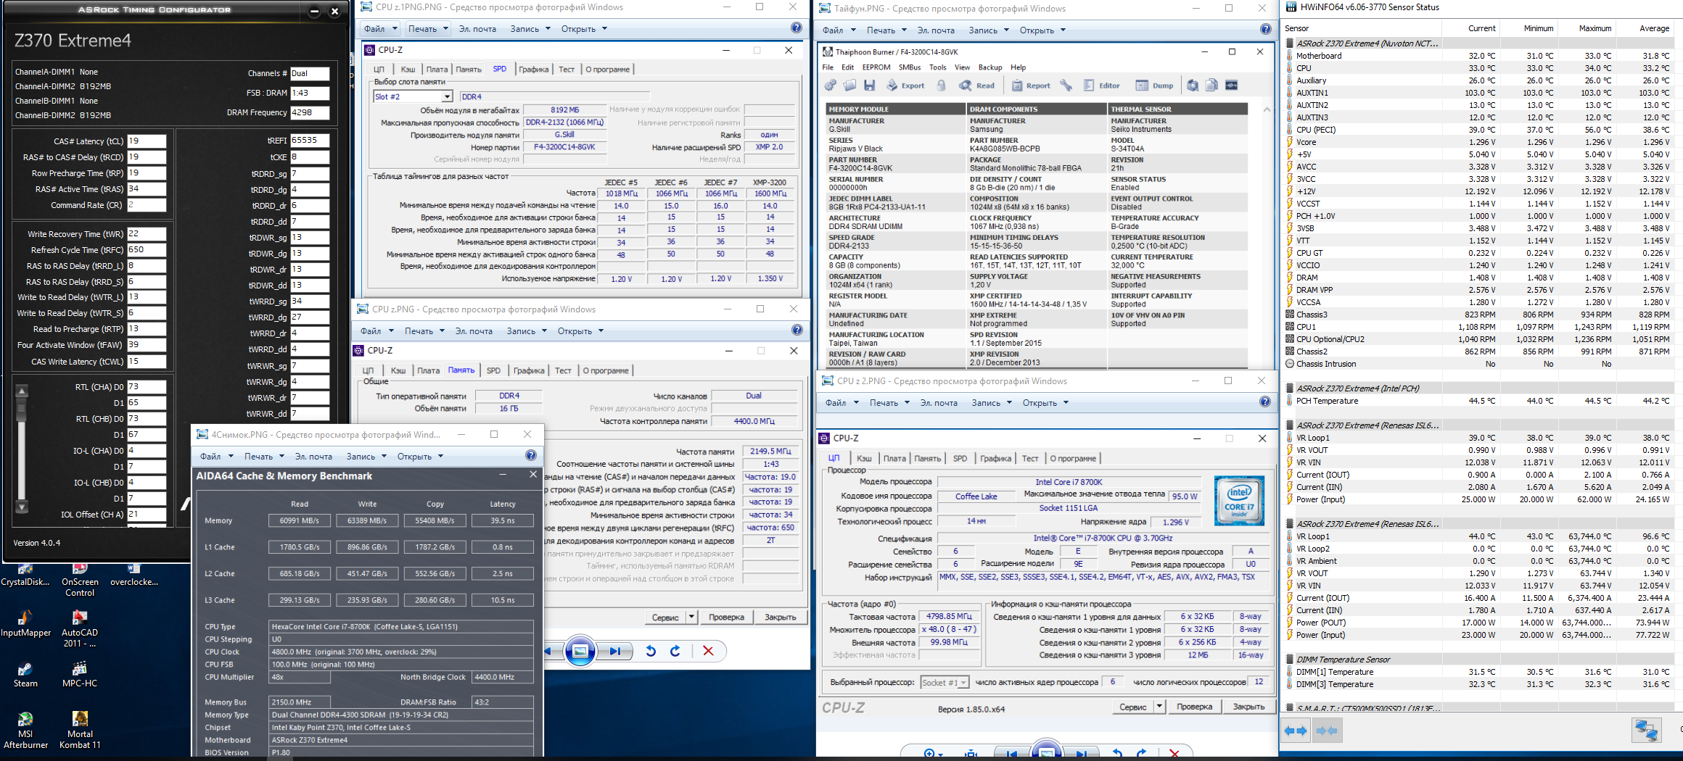Click Export in the Thaiphoon Burner toolbar

tap(905, 86)
